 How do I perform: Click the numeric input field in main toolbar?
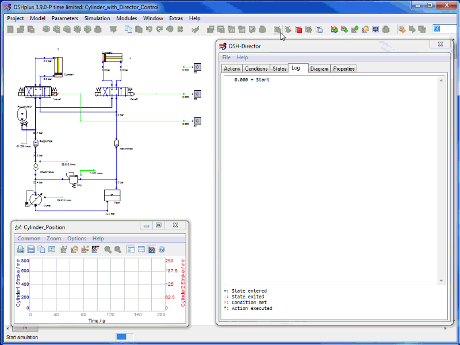(x=444, y=29)
